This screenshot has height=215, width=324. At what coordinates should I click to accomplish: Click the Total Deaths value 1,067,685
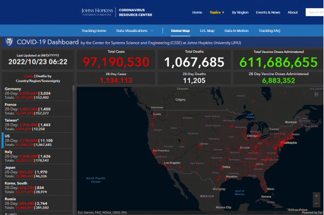(x=194, y=62)
